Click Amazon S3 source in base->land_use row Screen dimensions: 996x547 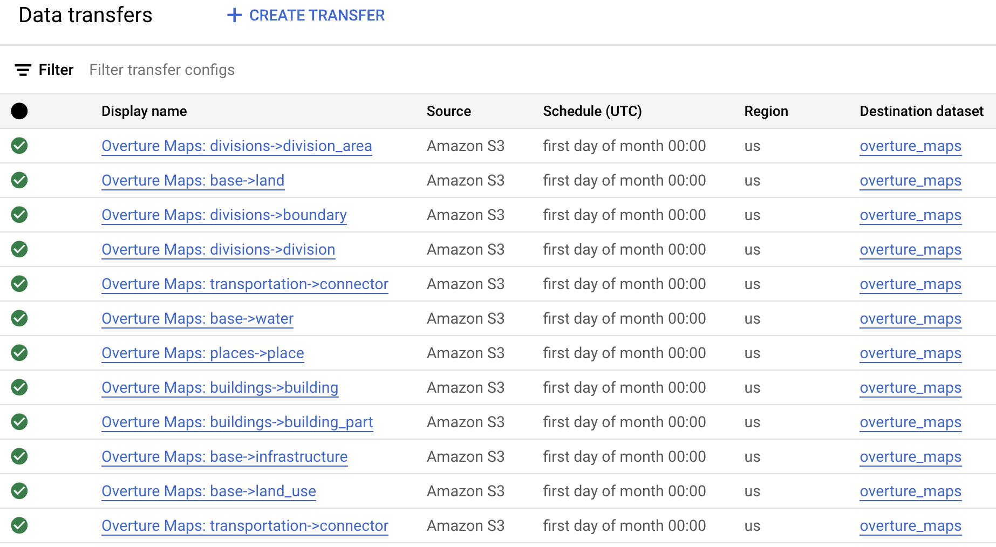pyautogui.click(x=466, y=491)
